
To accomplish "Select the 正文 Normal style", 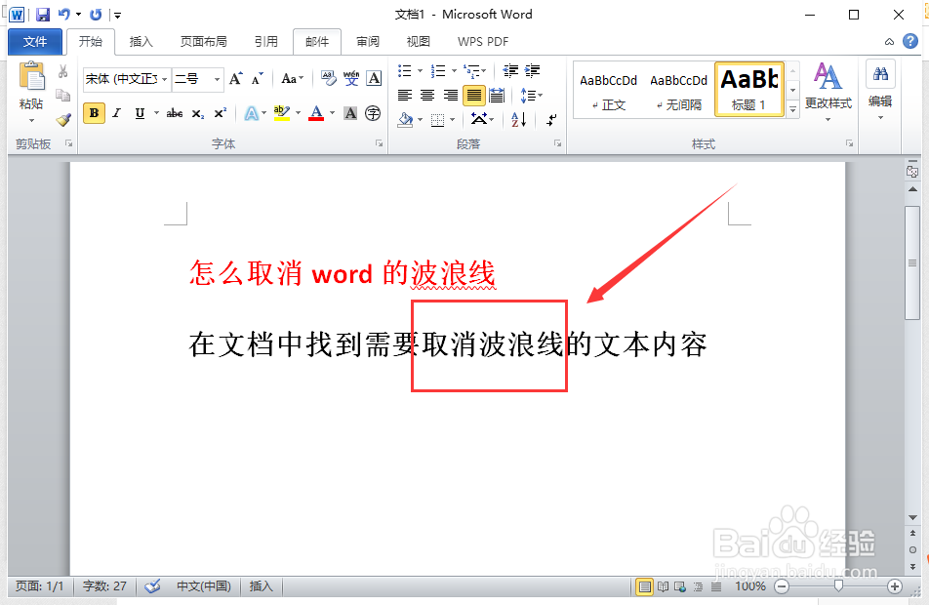I will coord(609,92).
